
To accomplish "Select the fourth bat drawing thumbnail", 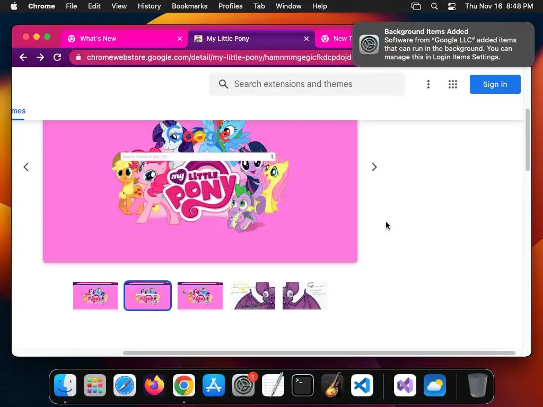I will coord(253,296).
